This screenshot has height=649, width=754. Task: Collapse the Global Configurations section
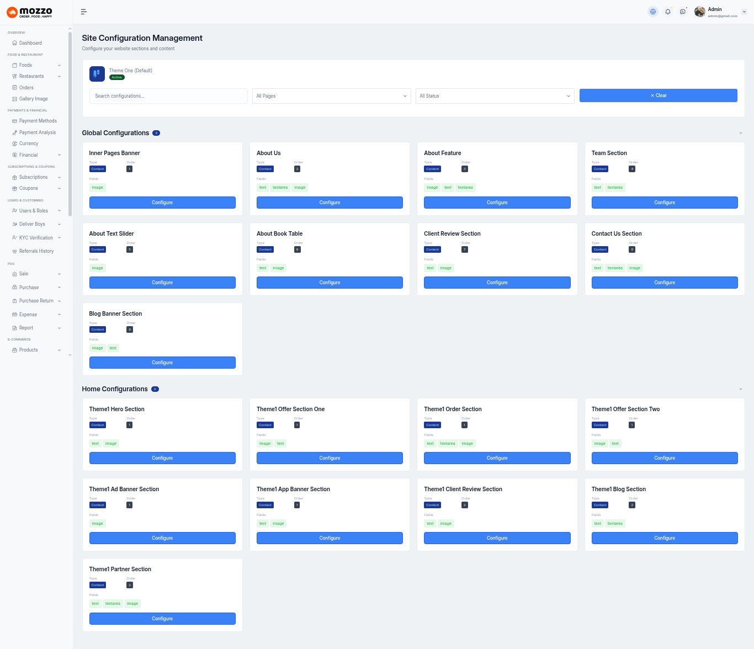(740, 133)
